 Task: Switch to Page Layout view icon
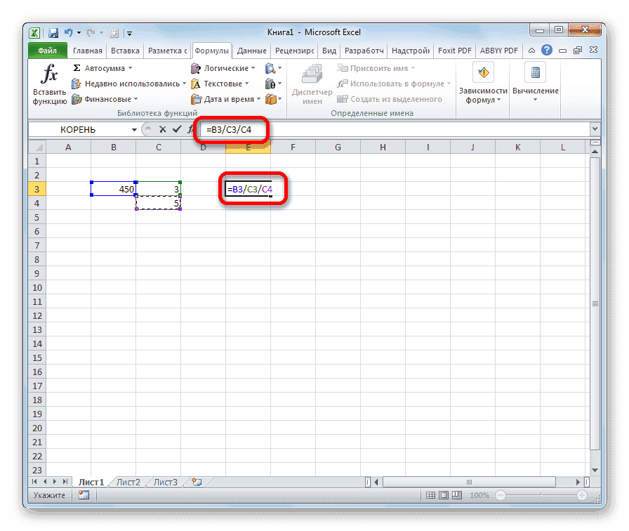click(x=442, y=494)
